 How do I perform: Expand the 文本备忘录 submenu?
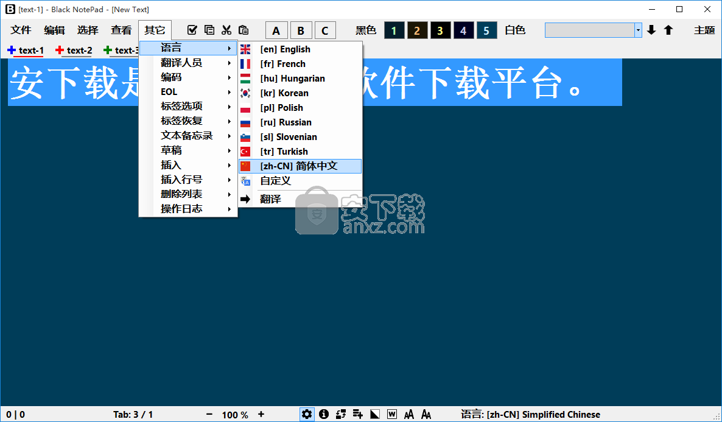click(188, 135)
